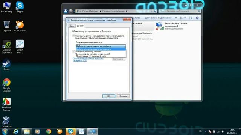
Task: Expand the toolbar overflow chevron
Action: (176, 18)
